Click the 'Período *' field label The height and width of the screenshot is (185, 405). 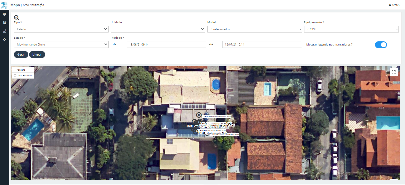click(118, 38)
